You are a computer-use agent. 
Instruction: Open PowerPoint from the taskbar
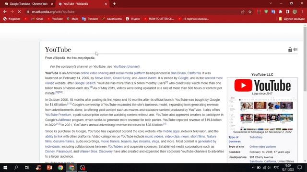tap(49, 168)
